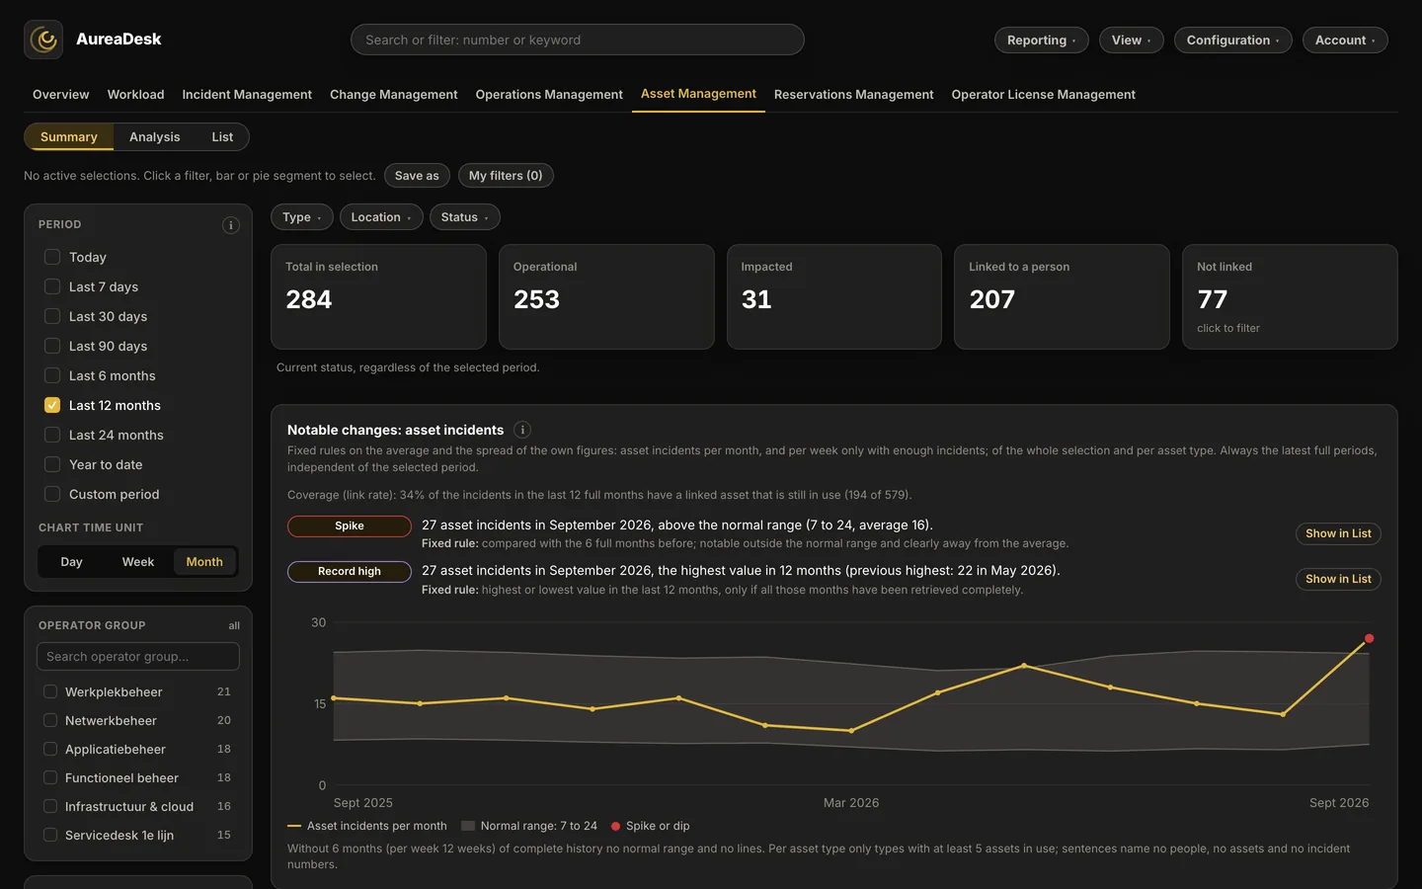Set chart time unit to Day

coord(71,562)
